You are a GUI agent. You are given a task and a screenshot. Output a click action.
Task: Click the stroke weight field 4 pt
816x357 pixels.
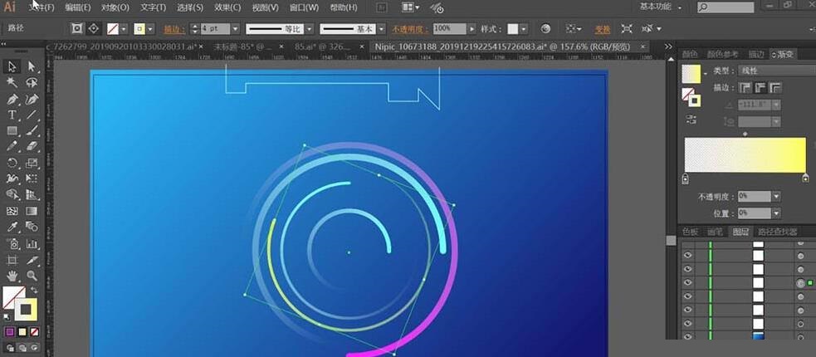tap(216, 28)
